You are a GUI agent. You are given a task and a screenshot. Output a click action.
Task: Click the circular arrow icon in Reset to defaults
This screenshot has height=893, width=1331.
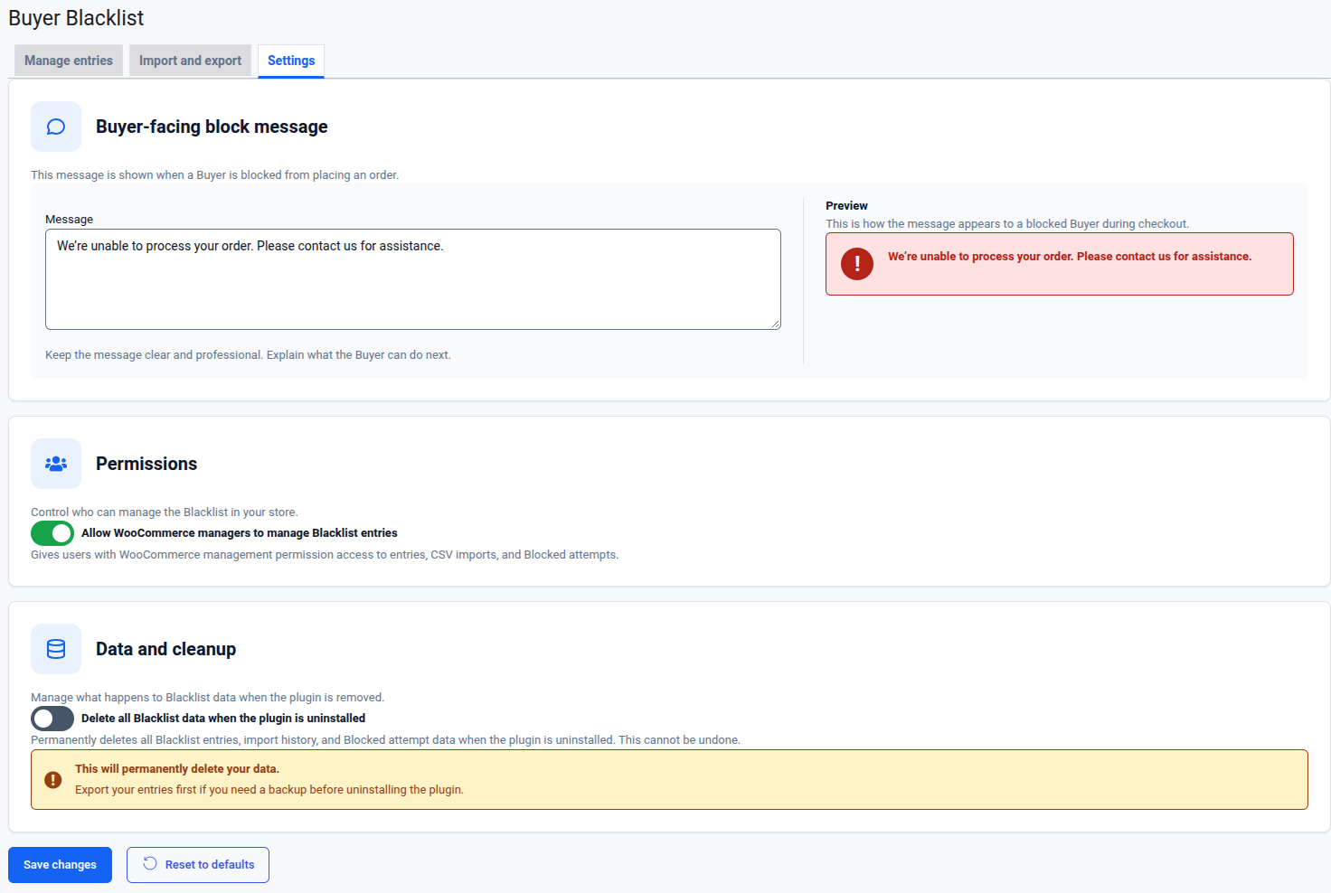click(150, 864)
